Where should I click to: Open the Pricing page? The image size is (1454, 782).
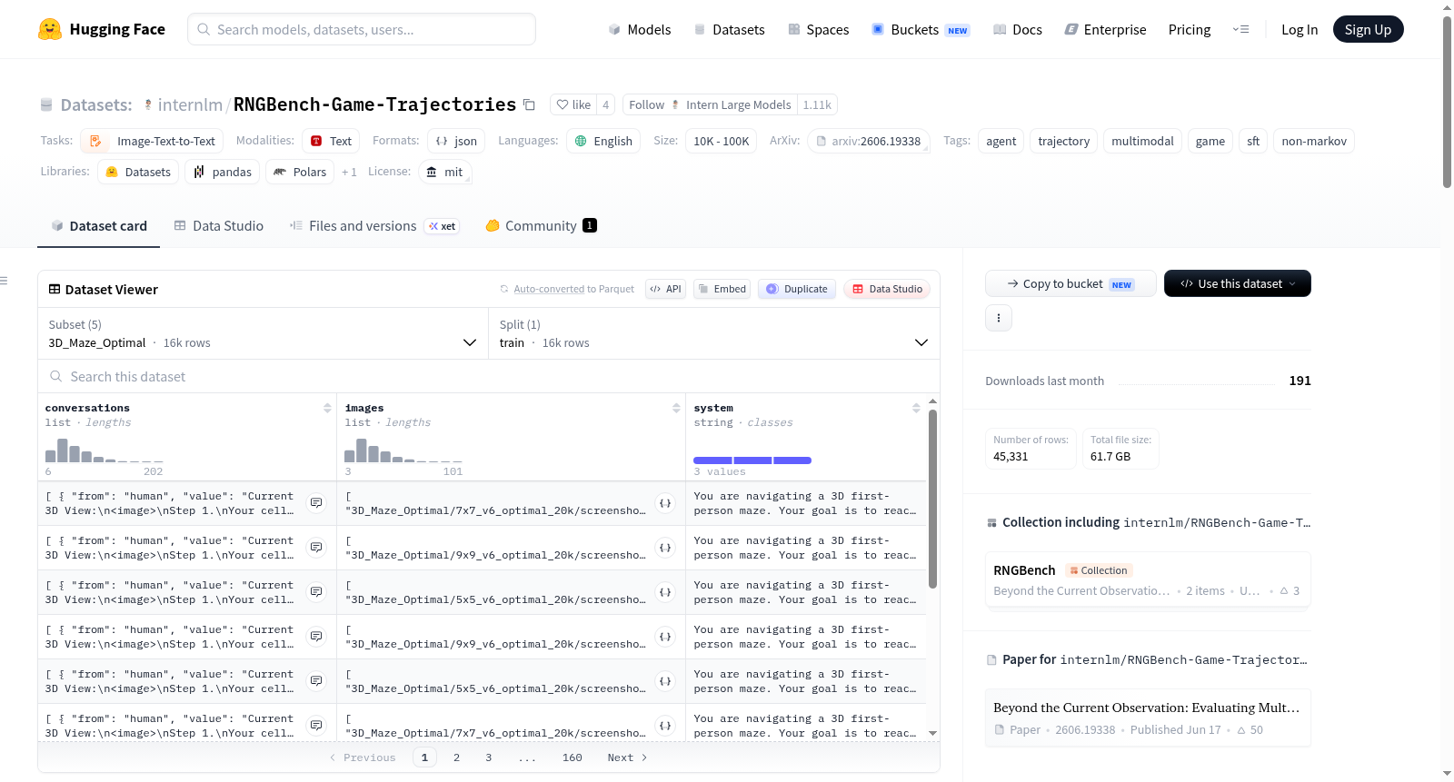(x=1190, y=30)
